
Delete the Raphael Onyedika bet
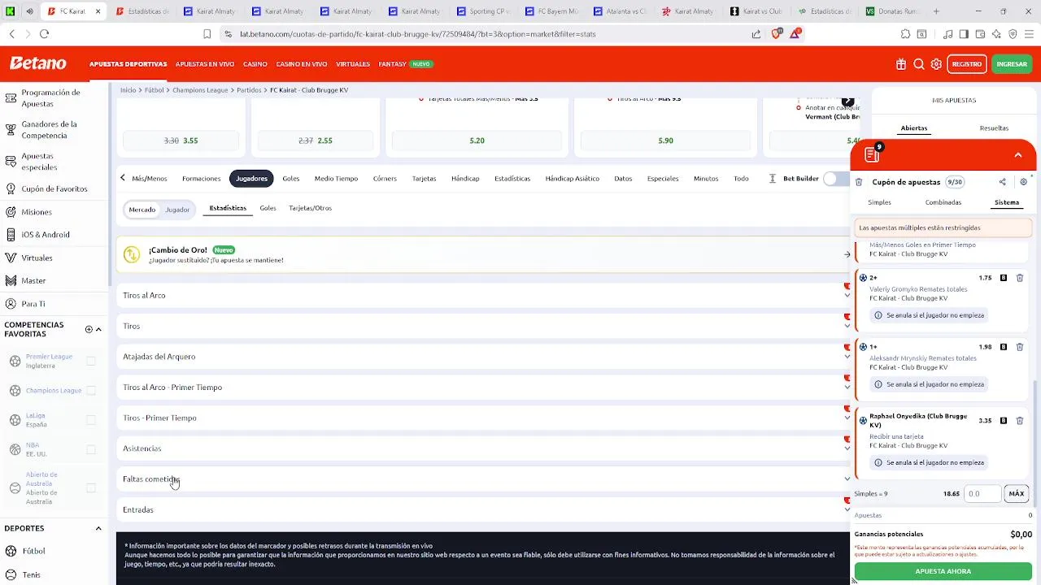click(x=1019, y=421)
